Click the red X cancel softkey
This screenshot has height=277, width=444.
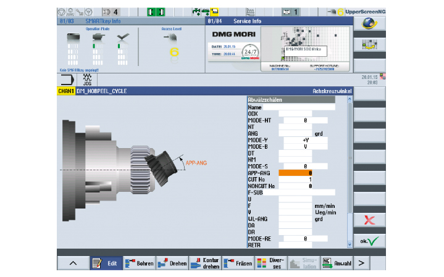coord(369,220)
